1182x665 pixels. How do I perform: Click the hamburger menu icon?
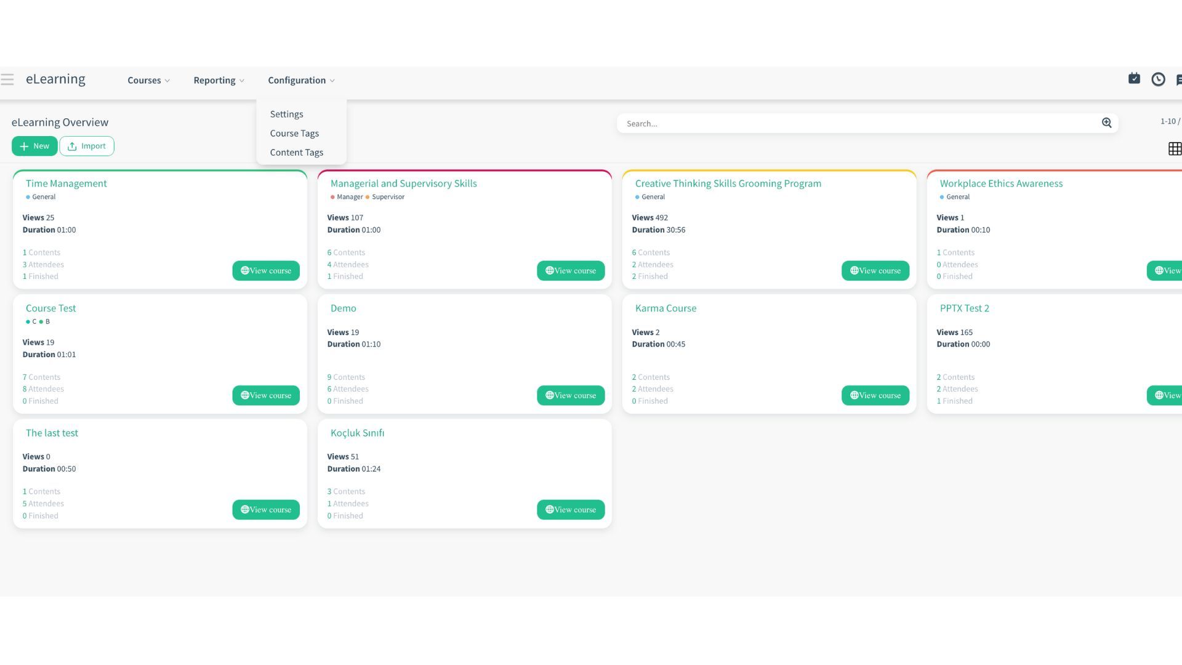click(8, 79)
